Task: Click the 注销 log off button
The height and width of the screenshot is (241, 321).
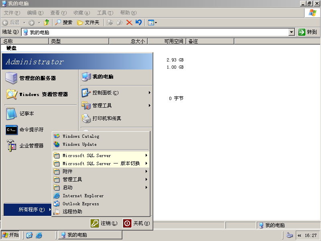Action: [104, 223]
